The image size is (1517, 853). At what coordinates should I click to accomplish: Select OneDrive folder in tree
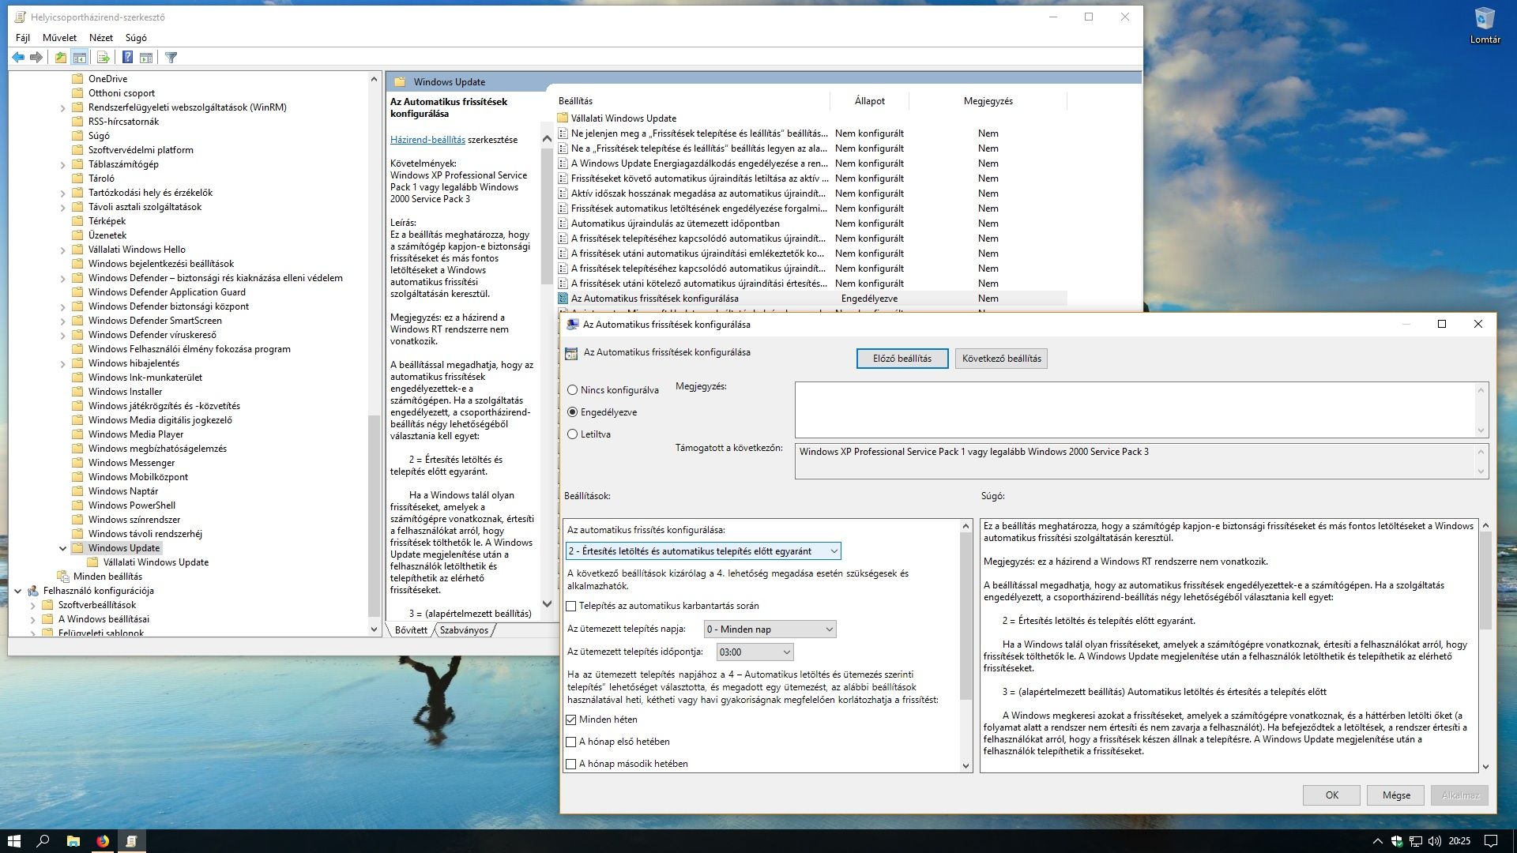point(107,79)
